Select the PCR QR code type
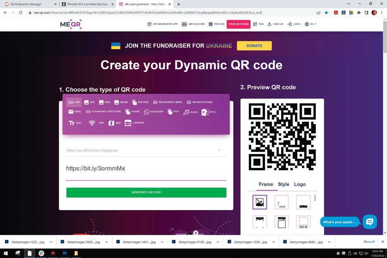This screenshot has height=258, width=387. click(173, 112)
